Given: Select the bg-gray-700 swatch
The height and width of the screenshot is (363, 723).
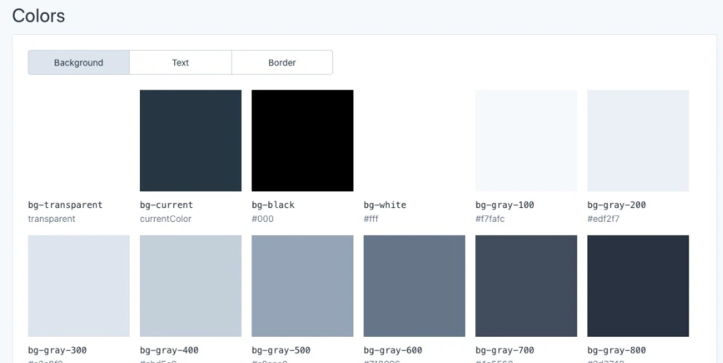Looking at the screenshot, I should (526, 286).
